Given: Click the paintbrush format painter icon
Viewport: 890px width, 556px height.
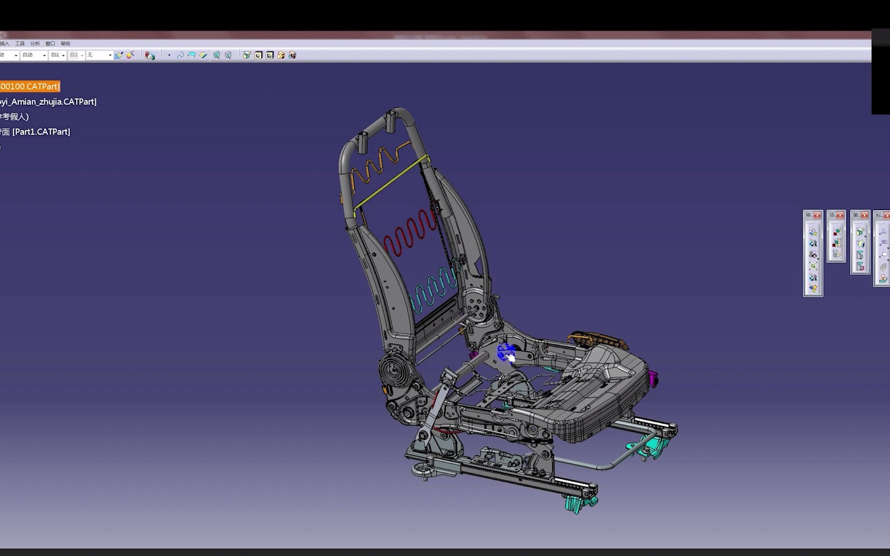Looking at the screenshot, I should pyautogui.click(x=119, y=55).
